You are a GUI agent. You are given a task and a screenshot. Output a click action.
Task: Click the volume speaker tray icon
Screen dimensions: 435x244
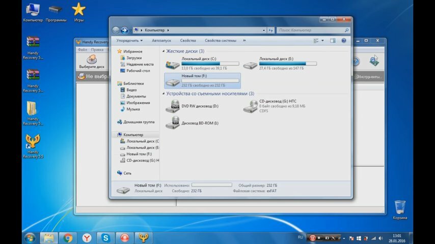tap(380, 238)
